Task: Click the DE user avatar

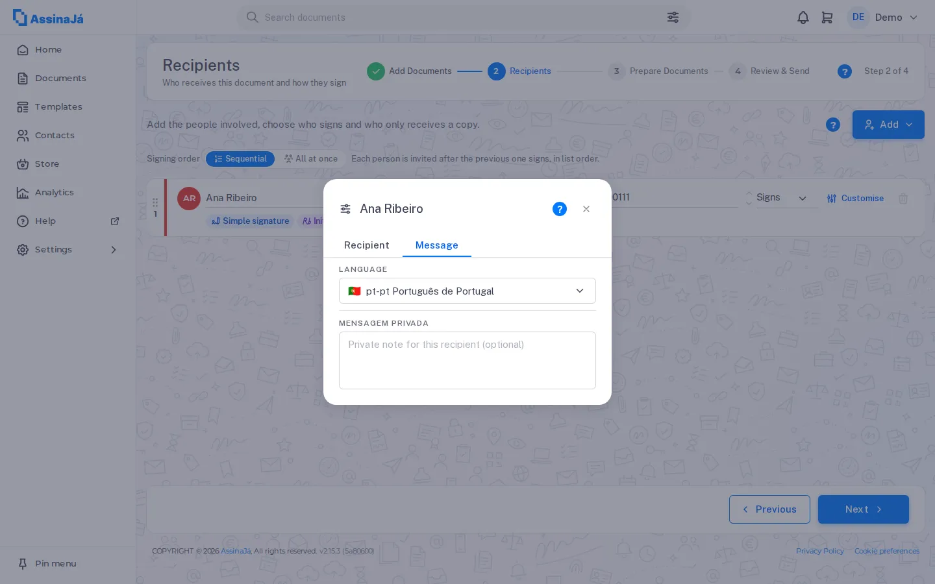Action: tap(858, 18)
